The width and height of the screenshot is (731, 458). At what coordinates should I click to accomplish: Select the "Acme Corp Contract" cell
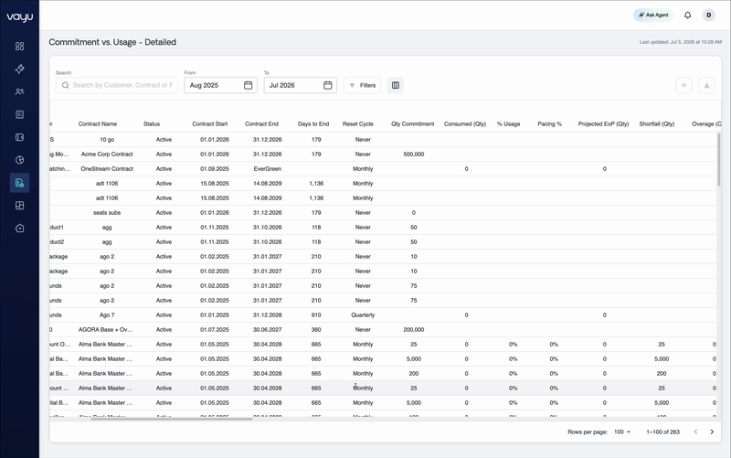click(x=107, y=154)
